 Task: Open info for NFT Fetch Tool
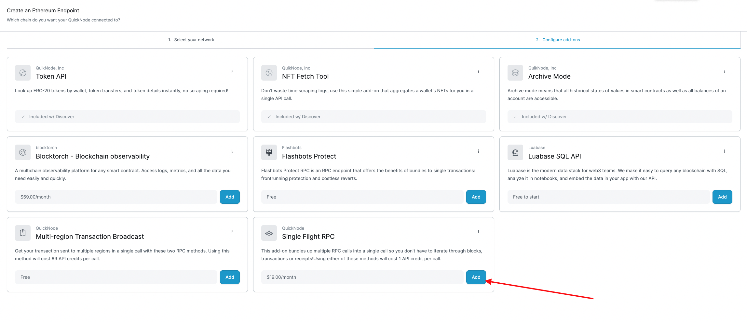point(478,71)
